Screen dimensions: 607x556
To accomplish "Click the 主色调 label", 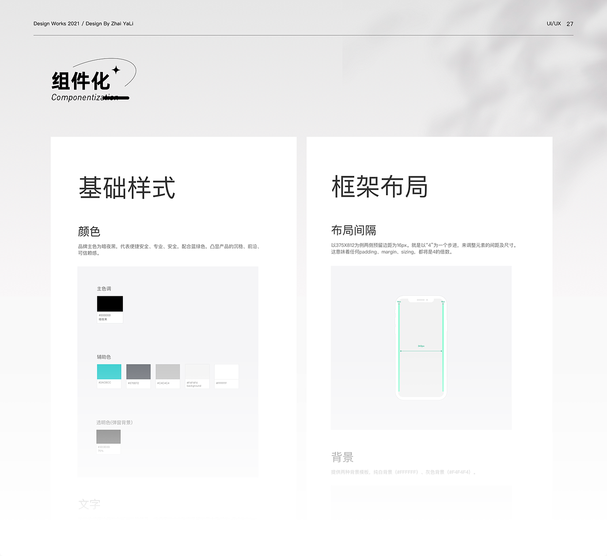I will point(104,289).
